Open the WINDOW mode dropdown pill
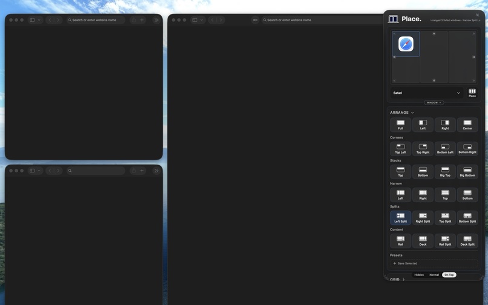488x305 pixels. click(x=434, y=102)
